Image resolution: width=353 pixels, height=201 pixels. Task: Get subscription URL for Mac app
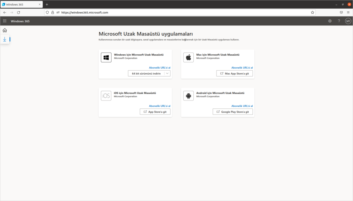click(x=242, y=68)
